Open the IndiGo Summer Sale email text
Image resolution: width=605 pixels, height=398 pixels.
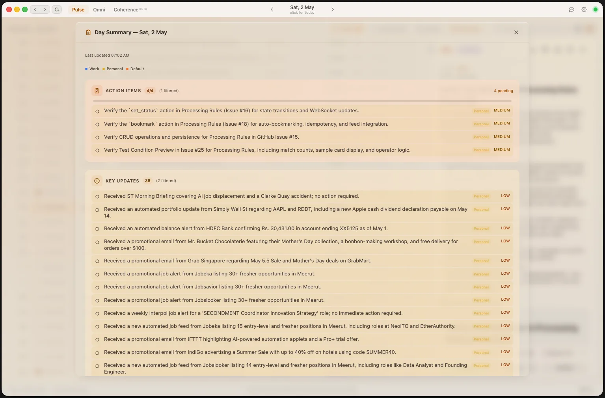[250, 352]
